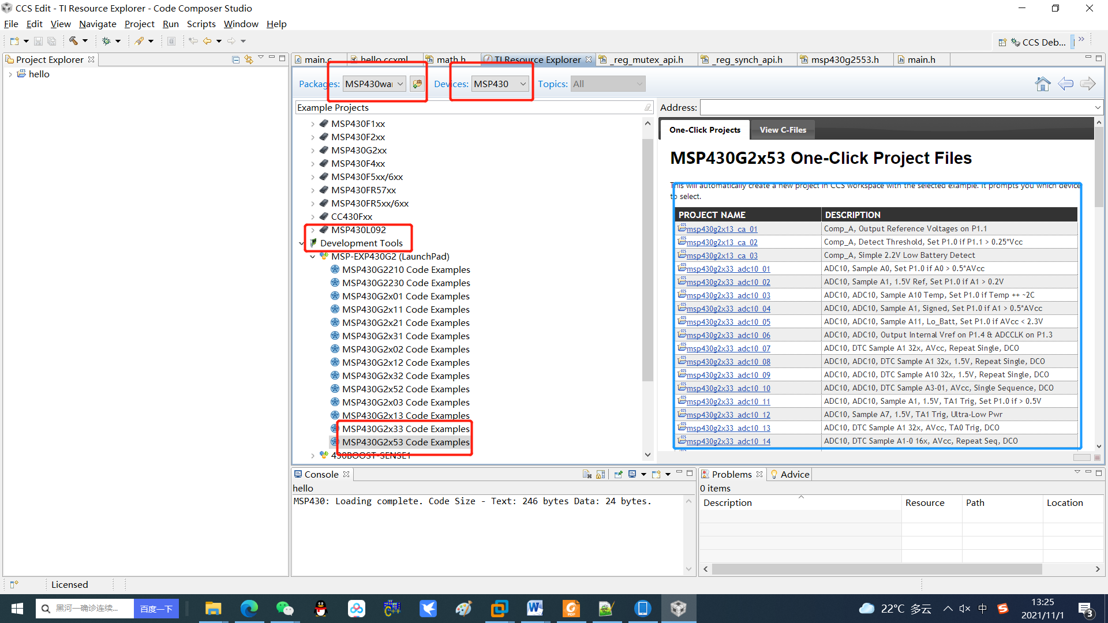Viewport: 1108px width, 623px height.
Task: Open the Devices dropdown
Action: (523, 84)
